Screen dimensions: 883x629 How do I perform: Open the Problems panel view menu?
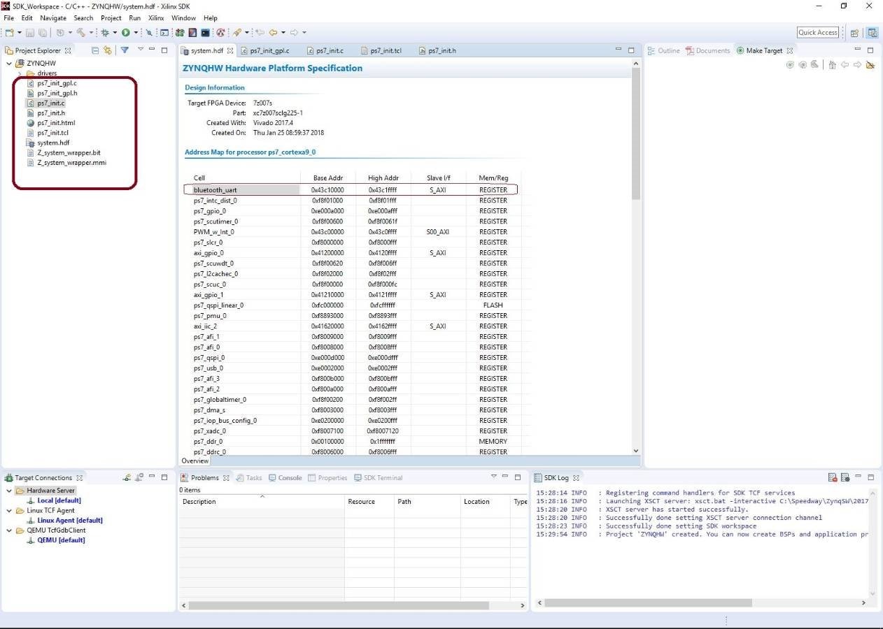tap(493, 477)
